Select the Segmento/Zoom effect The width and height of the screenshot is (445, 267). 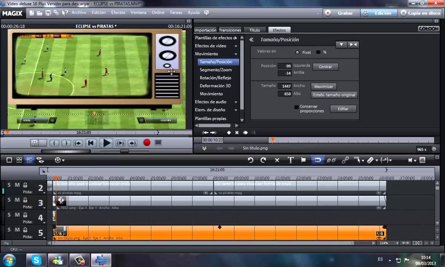(215, 70)
